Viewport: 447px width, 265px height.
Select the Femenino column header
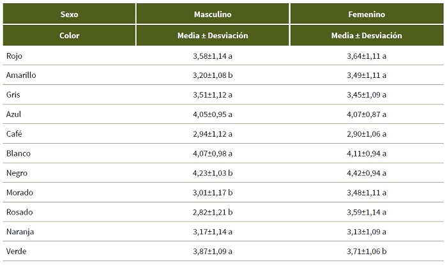pyautogui.click(x=367, y=14)
